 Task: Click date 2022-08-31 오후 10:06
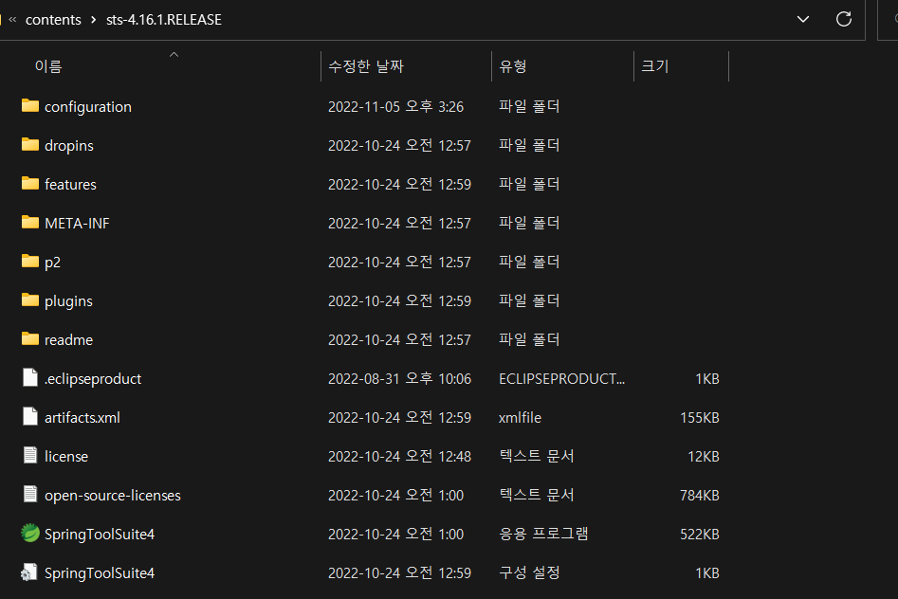click(x=400, y=378)
